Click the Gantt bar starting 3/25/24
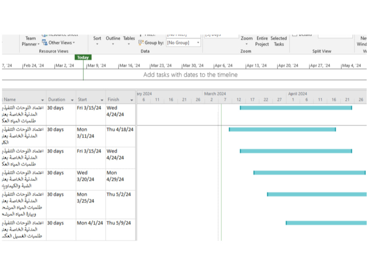This screenshot has height=275, width=367. (x=317, y=194)
